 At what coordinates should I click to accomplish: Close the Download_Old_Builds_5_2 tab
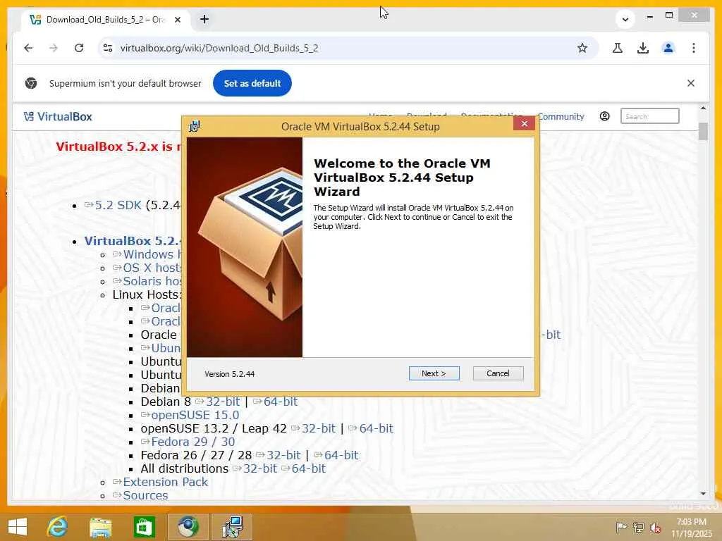pos(178,19)
